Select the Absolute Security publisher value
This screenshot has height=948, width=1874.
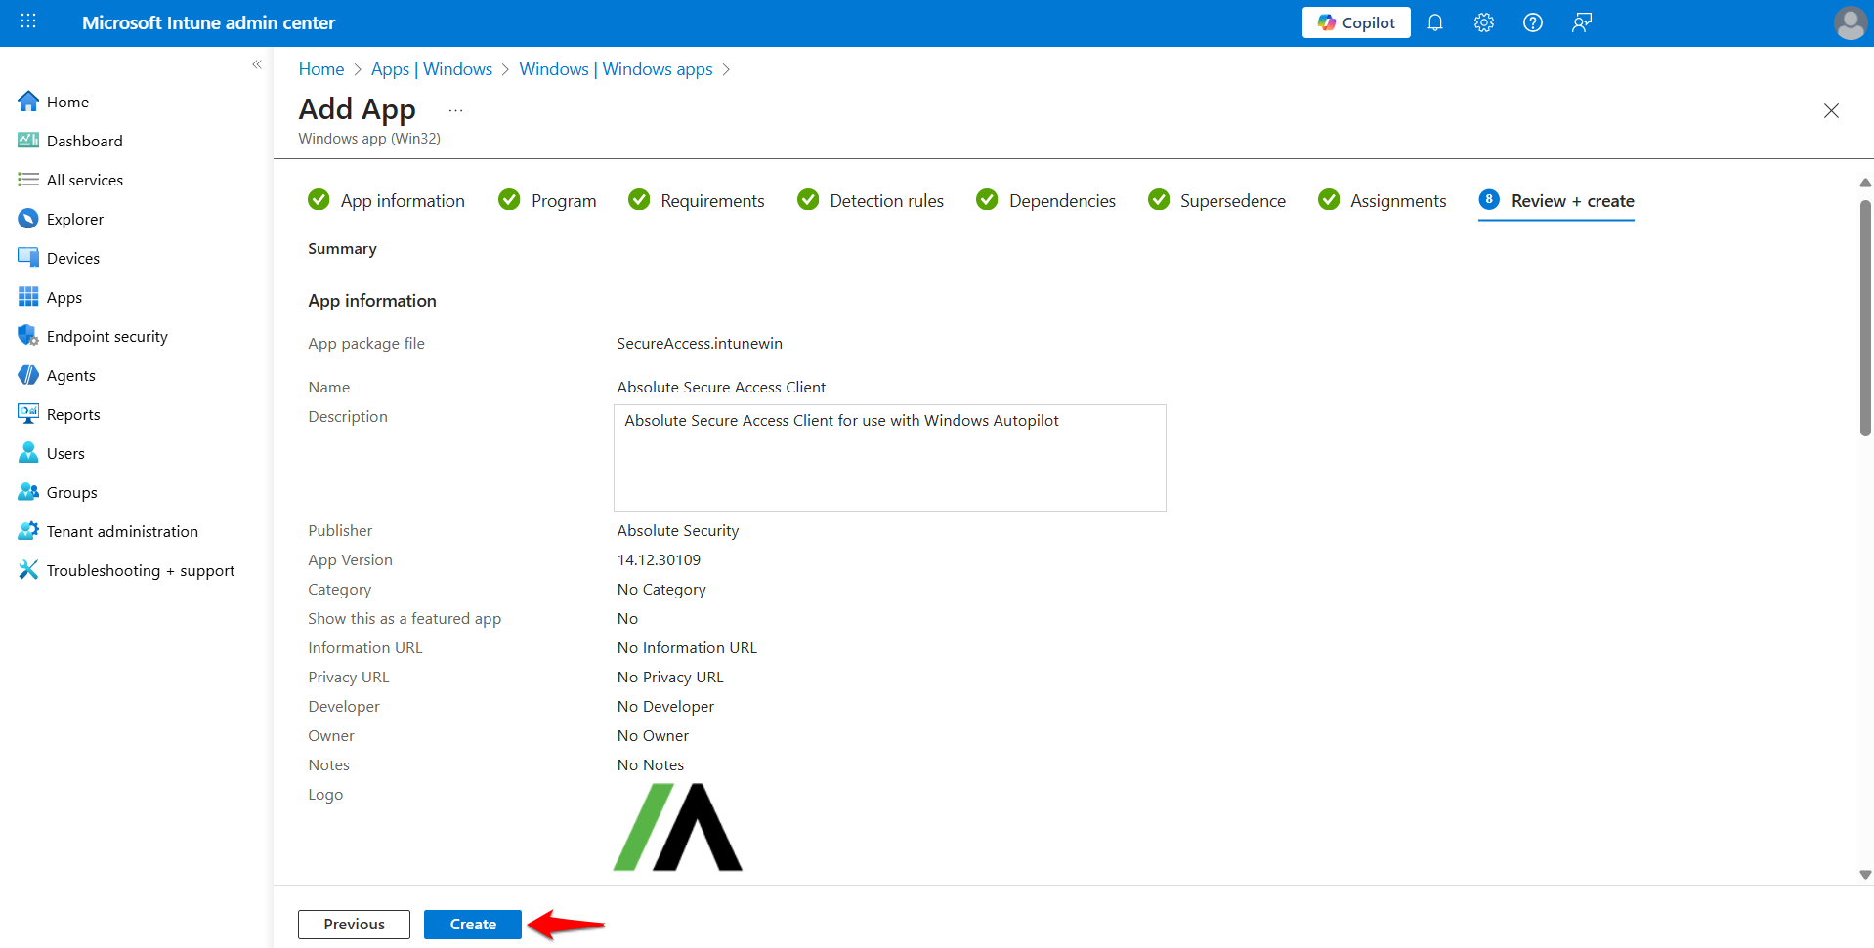678,530
